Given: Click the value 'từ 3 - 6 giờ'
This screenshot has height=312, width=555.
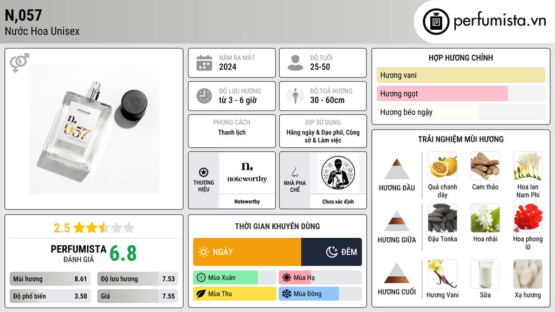Looking at the screenshot, I should tap(238, 100).
